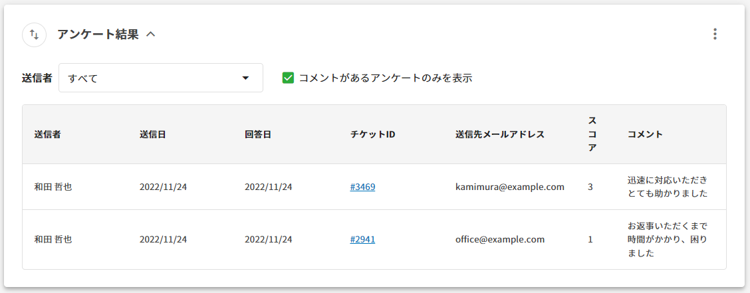Viewport: 750px width, 293px height.
Task: Click the 送信者 column header in the table
Action: click(48, 134)
